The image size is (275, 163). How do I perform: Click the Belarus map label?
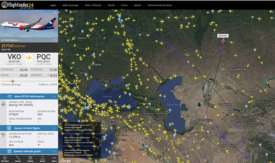click(82, 38)
